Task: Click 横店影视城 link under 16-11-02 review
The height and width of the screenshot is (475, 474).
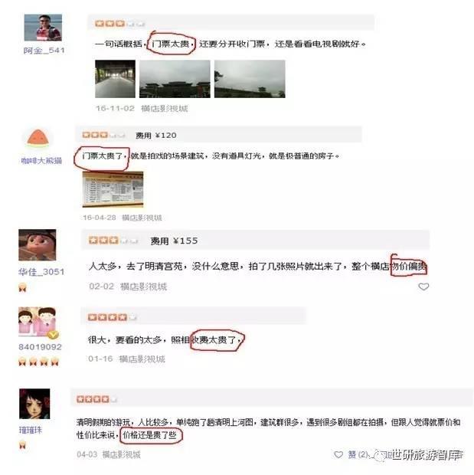Action: pyautogui.click(x=164, y=109)
